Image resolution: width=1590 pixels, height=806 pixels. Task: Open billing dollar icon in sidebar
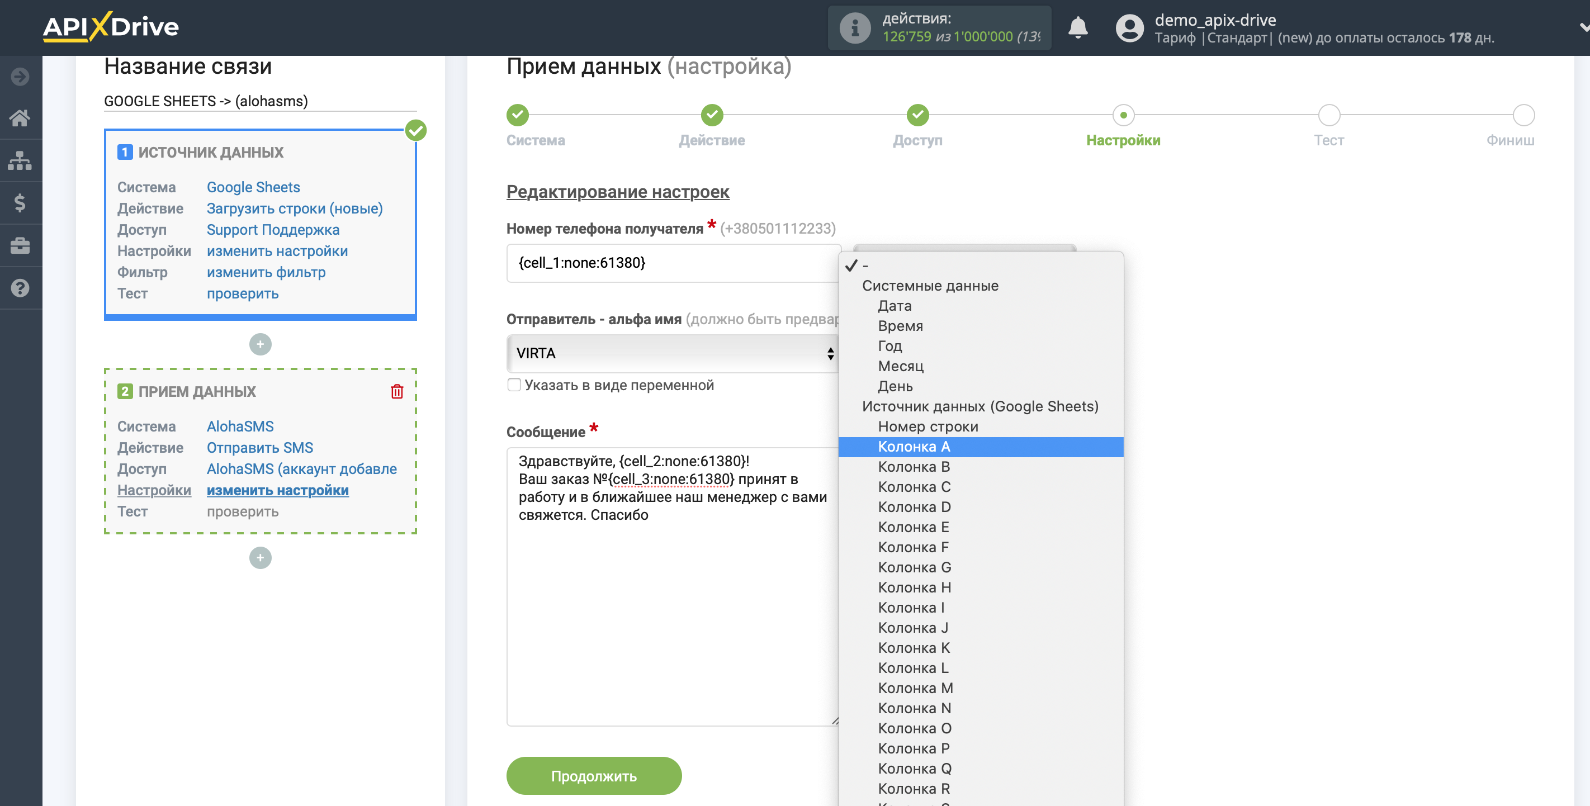20,203
